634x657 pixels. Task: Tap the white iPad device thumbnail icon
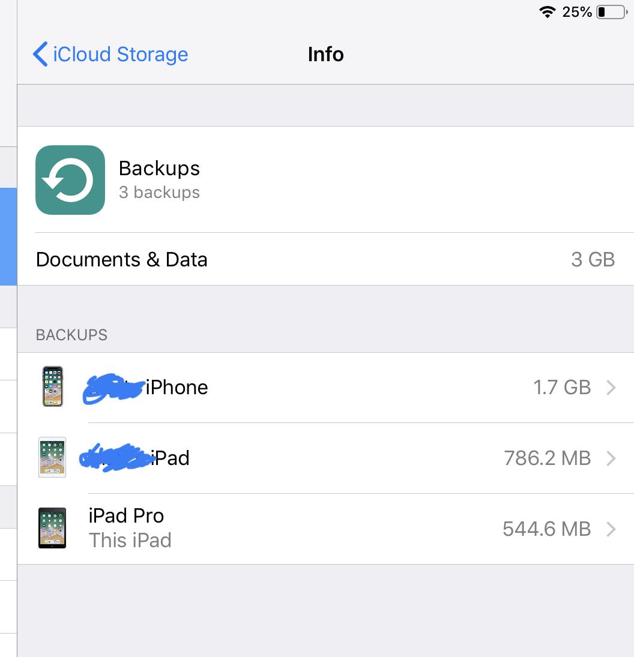[x=52, y=458]
